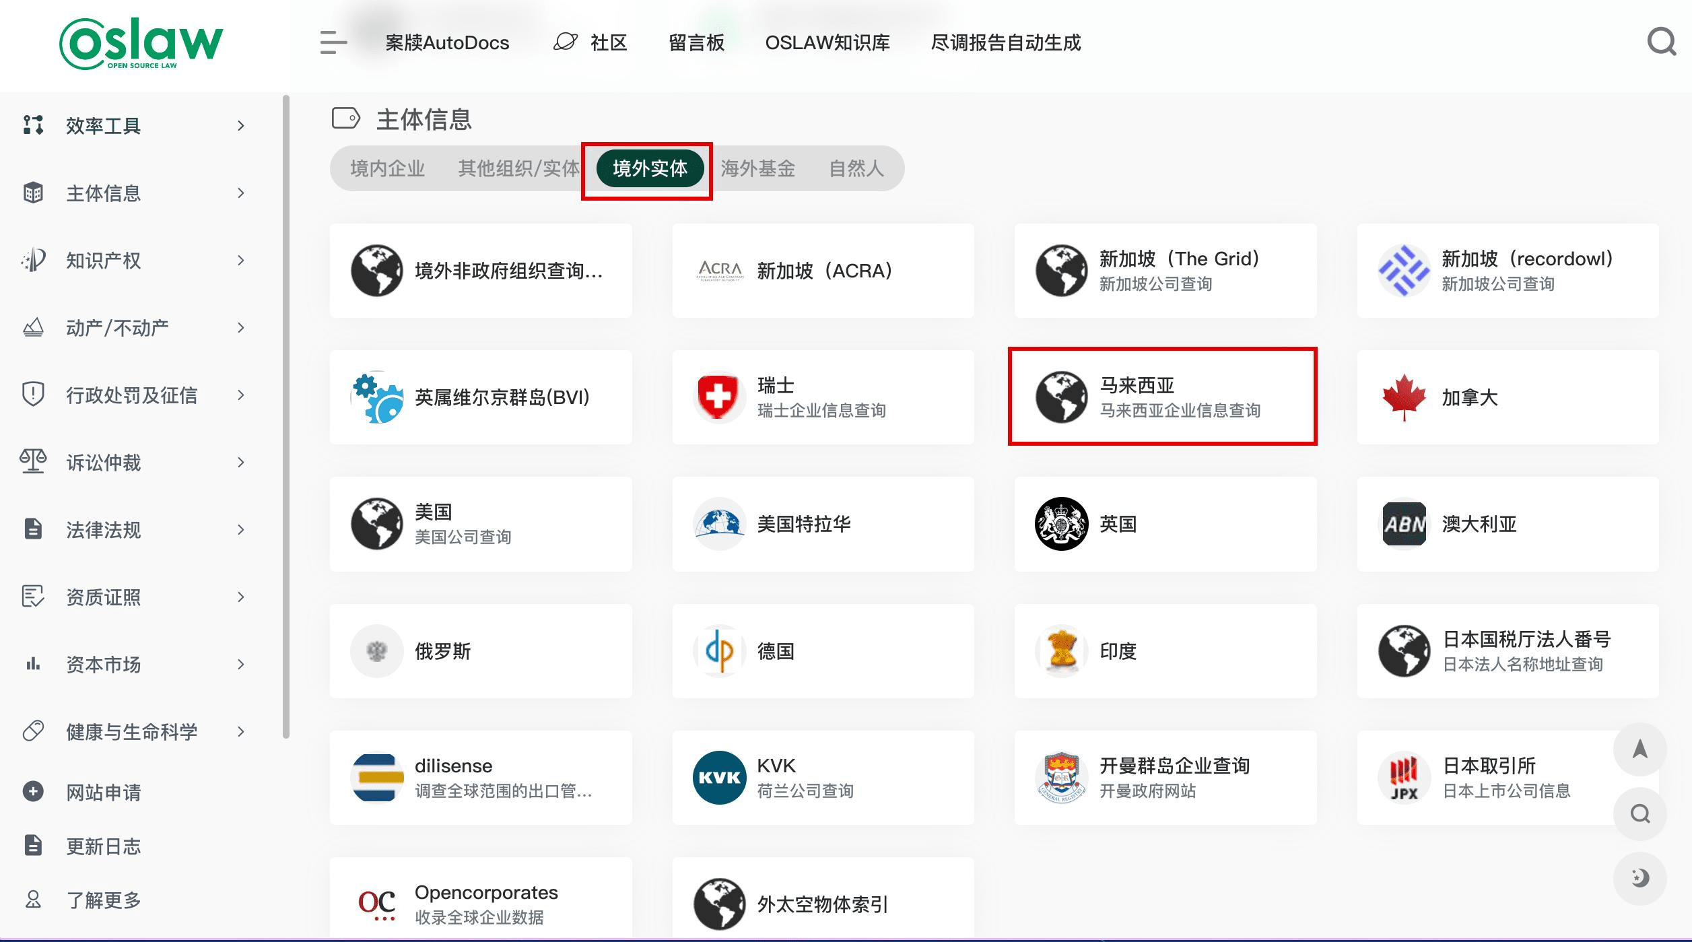Click the India emblem icon
Viewport: 1692px width, 942px height.
(1061, 650)
